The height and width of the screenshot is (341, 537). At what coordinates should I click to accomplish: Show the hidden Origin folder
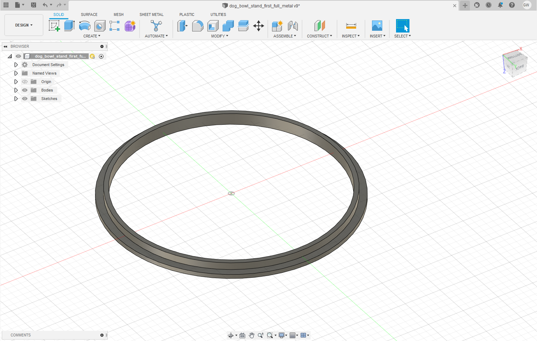pyautogui.click(x=25, y=82)
